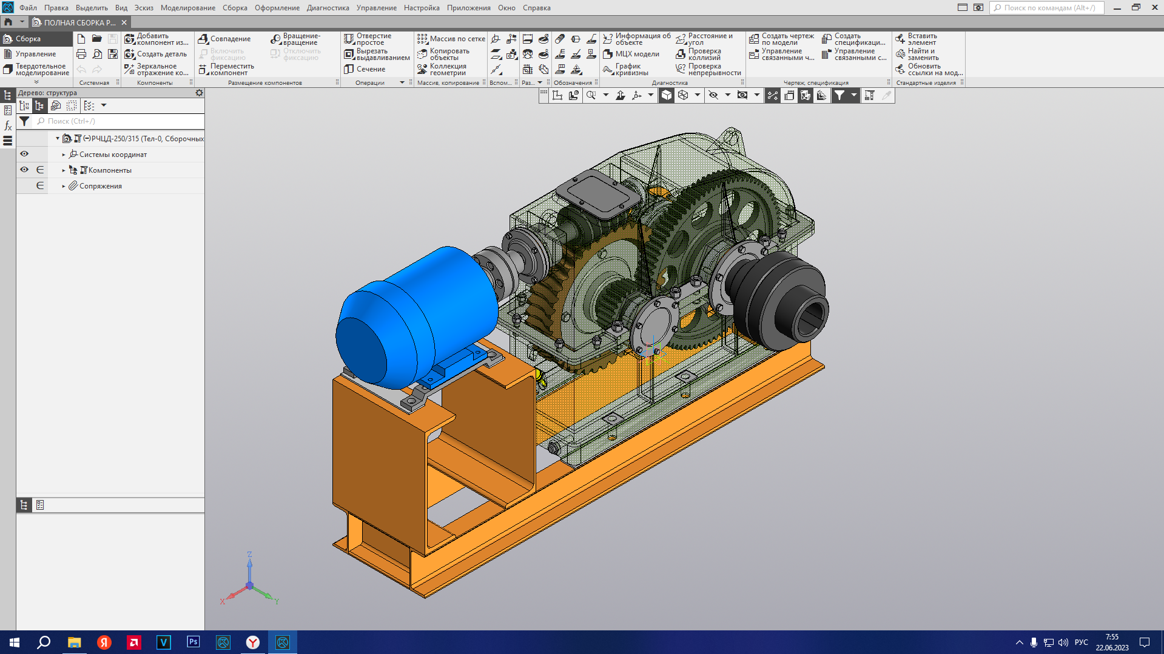Open Windows Start menu

click(15, 642)
